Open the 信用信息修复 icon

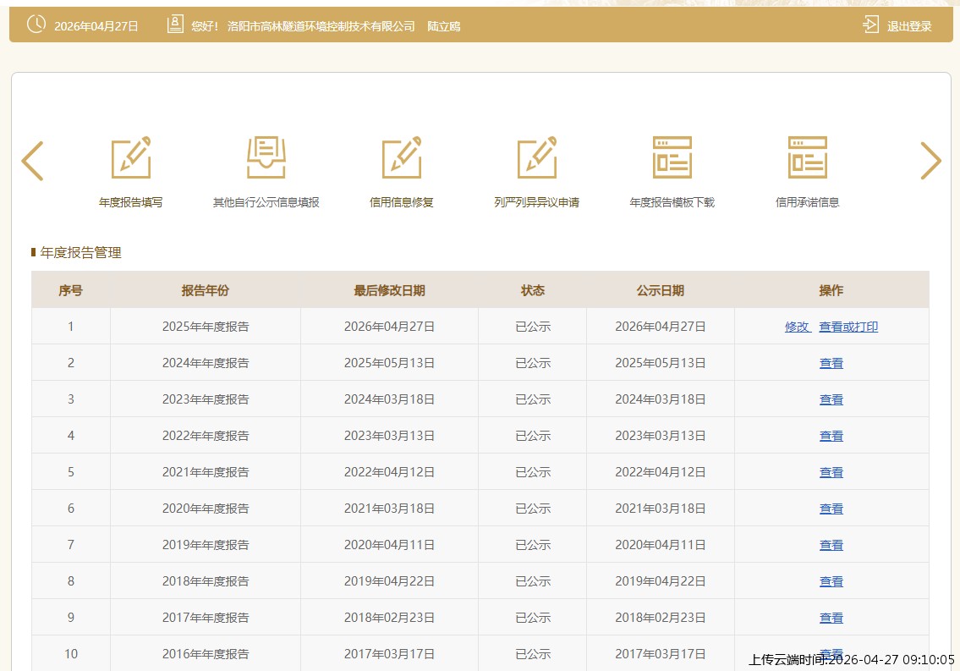402,157
